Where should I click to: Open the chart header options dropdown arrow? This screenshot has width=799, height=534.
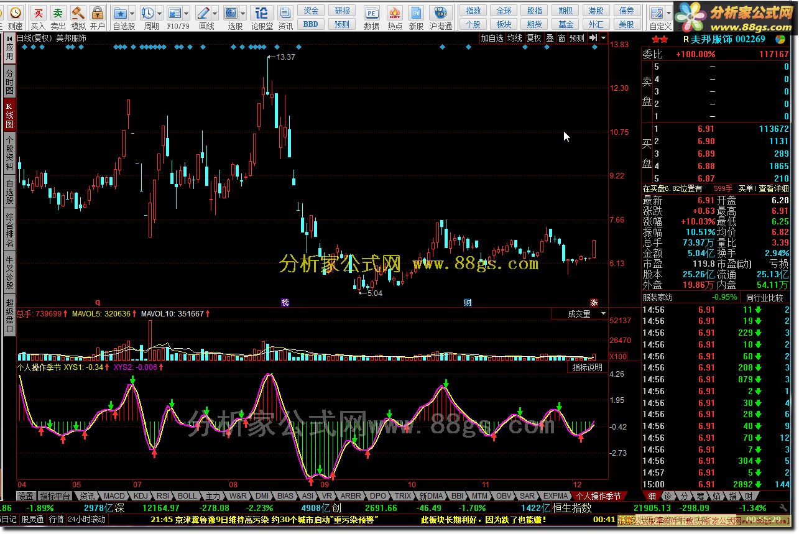point(603,38)
